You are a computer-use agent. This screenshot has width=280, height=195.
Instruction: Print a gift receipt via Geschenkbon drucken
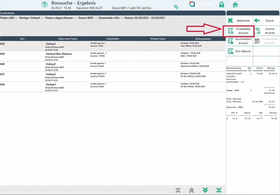pyautogui.click(x=240, y=41)
